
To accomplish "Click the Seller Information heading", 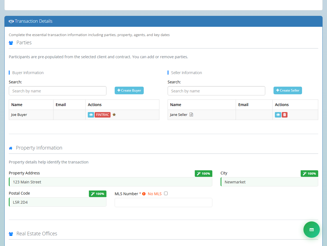I will 187,73.
